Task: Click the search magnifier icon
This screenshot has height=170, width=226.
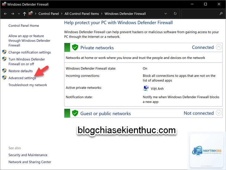Action: click(221, 14)
